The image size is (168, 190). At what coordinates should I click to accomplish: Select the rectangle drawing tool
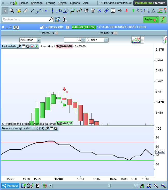point(147,11)
